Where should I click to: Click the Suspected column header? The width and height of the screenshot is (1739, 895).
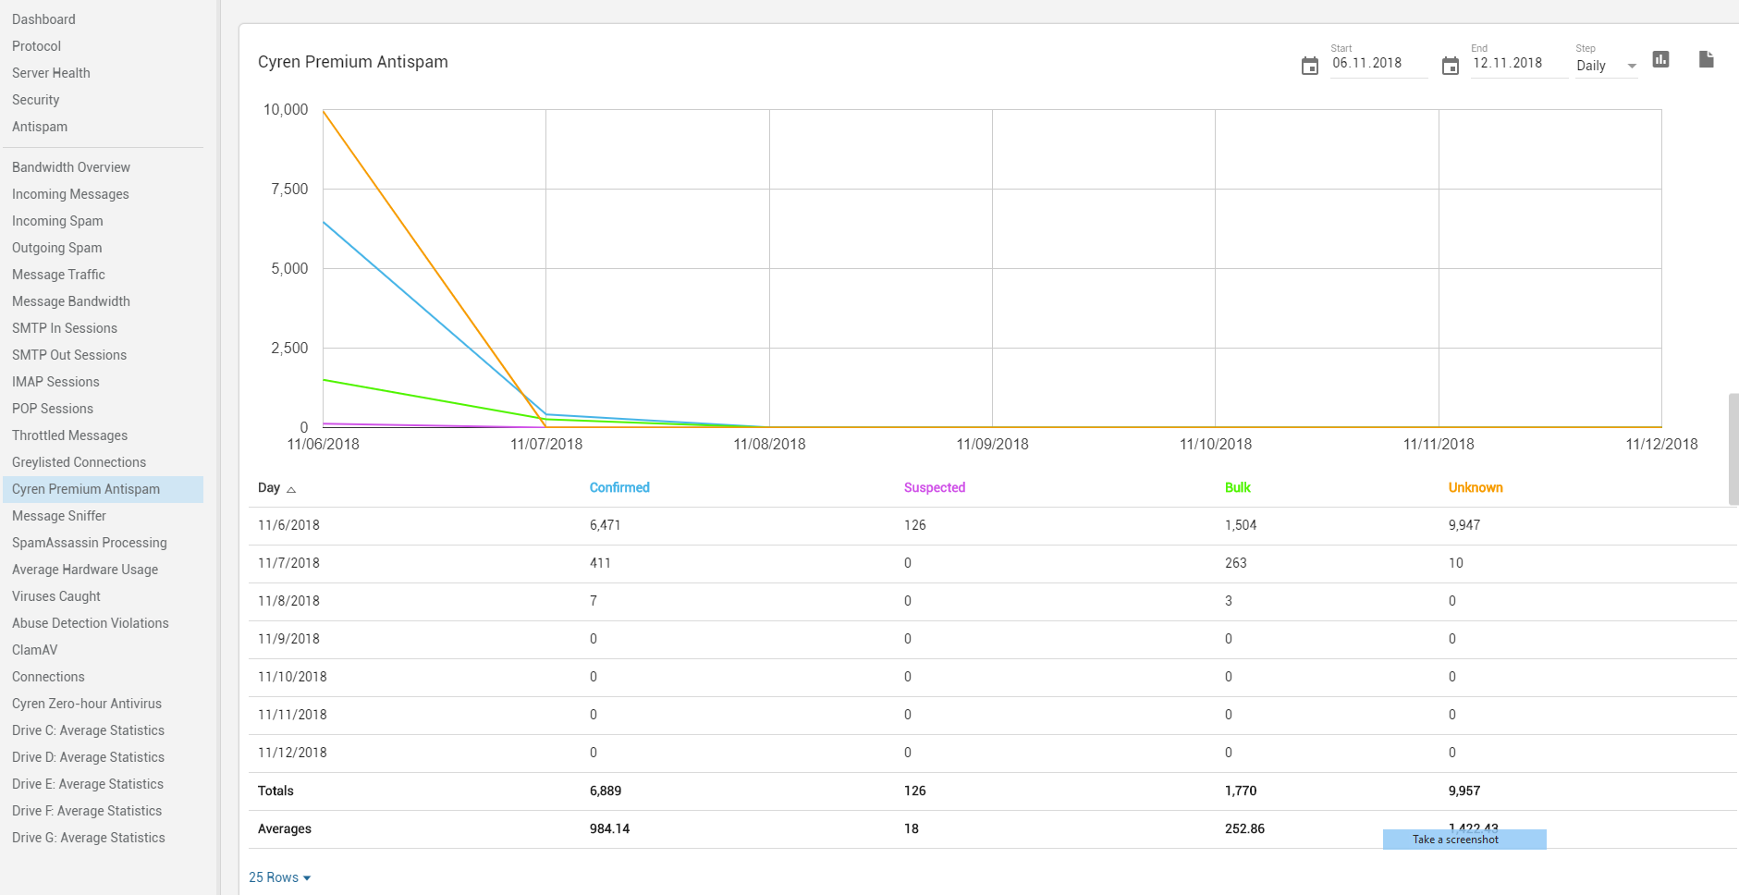(x=934, y=487)
